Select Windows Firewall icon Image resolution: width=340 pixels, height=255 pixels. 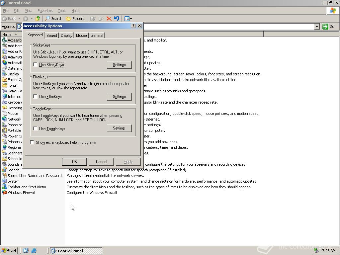(4, 192)
